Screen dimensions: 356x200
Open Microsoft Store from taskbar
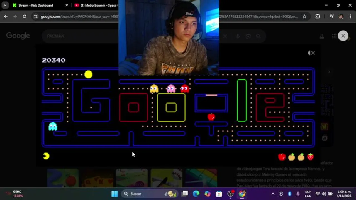(219, 194)
